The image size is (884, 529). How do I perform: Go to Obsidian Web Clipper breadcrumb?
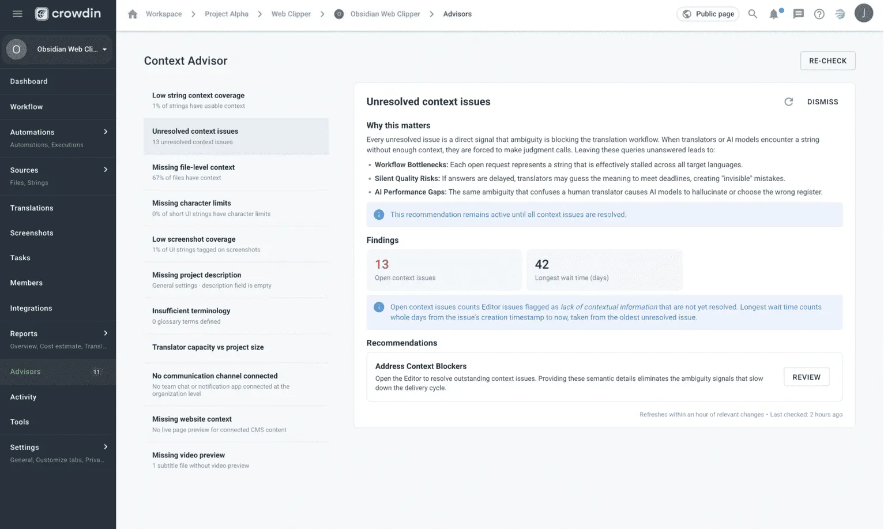coord(385,14)
